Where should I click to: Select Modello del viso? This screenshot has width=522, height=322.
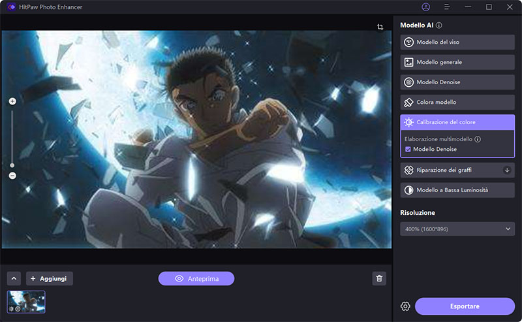tap(457, 42)
